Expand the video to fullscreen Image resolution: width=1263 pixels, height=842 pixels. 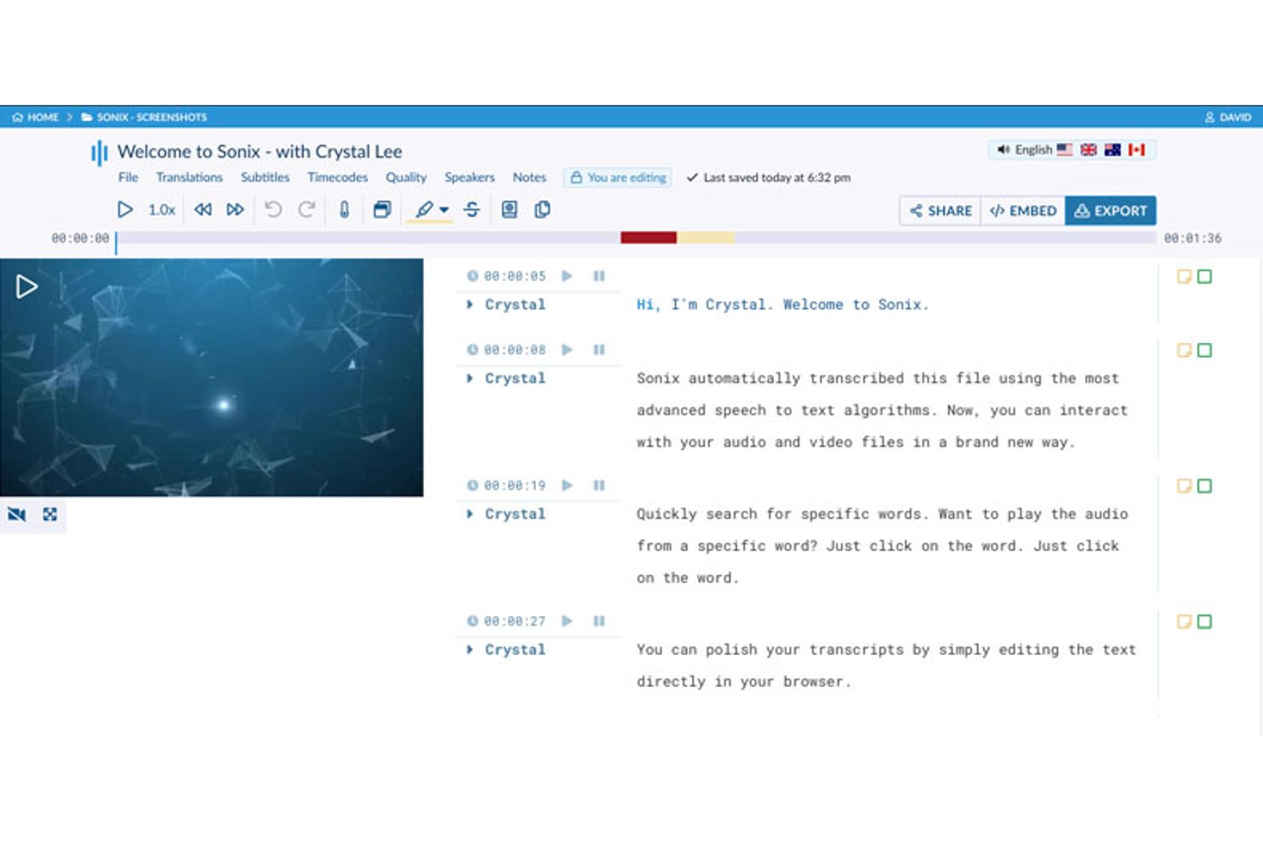click(49, 514)
